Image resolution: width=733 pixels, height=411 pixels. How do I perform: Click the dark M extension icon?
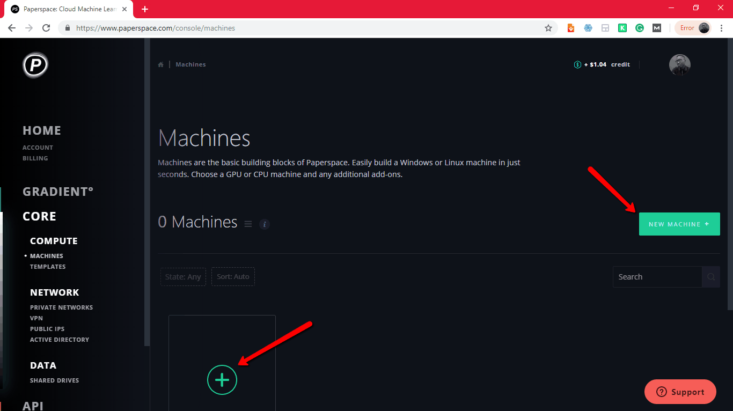point(657,28)
